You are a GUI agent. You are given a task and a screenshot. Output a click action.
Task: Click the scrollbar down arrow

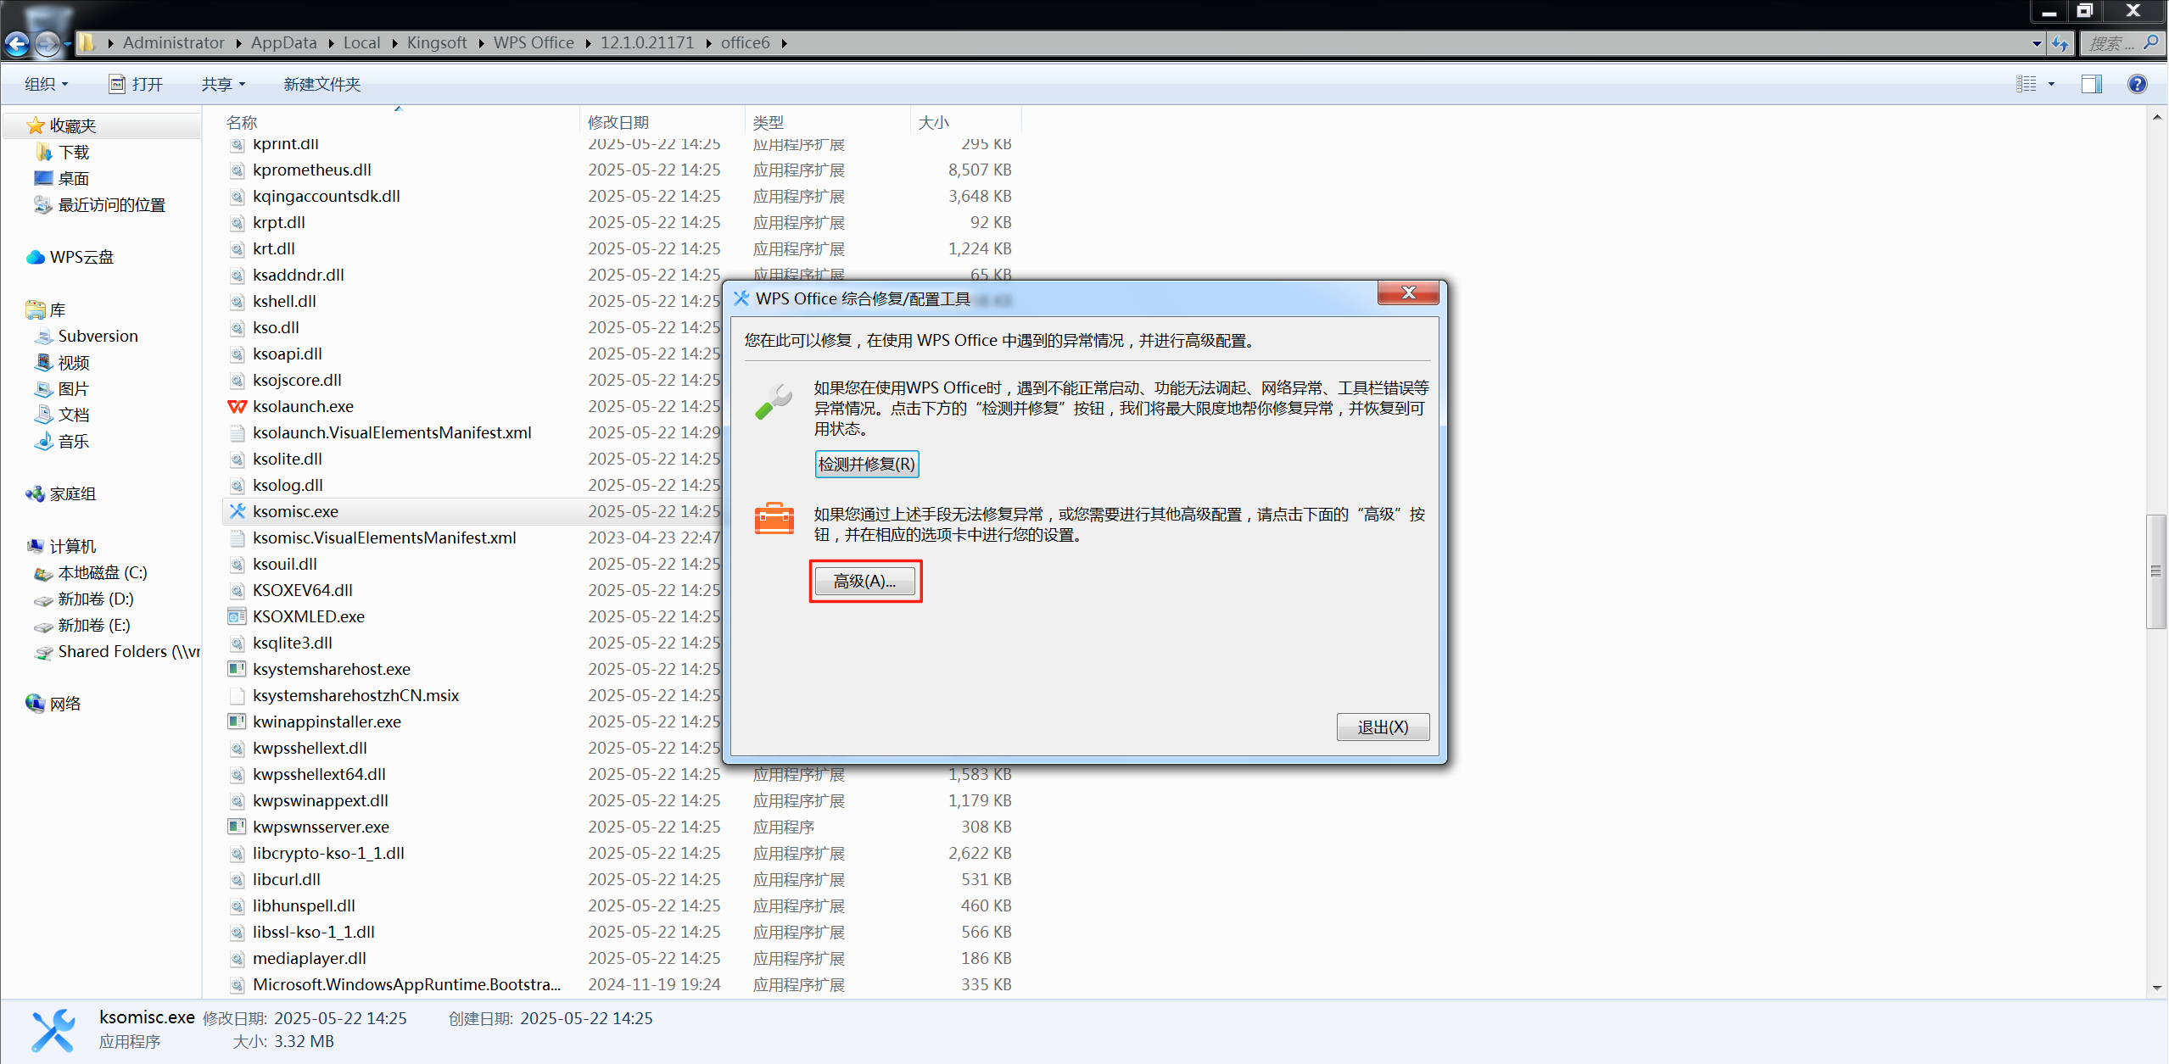2156,988
